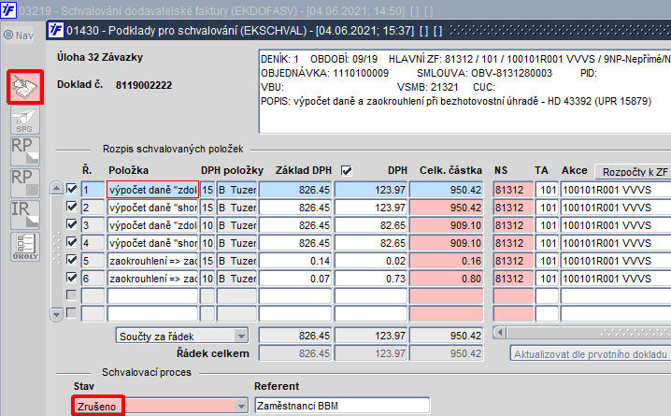Toggle the checkbox for row 6

click(x=71, y=278)
